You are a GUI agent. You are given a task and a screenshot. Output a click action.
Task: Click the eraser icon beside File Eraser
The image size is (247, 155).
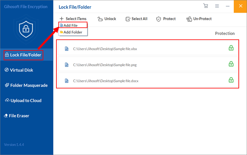click(6, 116)
